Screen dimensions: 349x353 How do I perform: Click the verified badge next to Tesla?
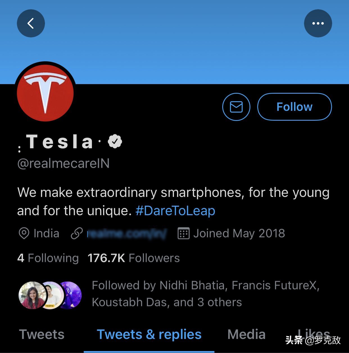115,142
